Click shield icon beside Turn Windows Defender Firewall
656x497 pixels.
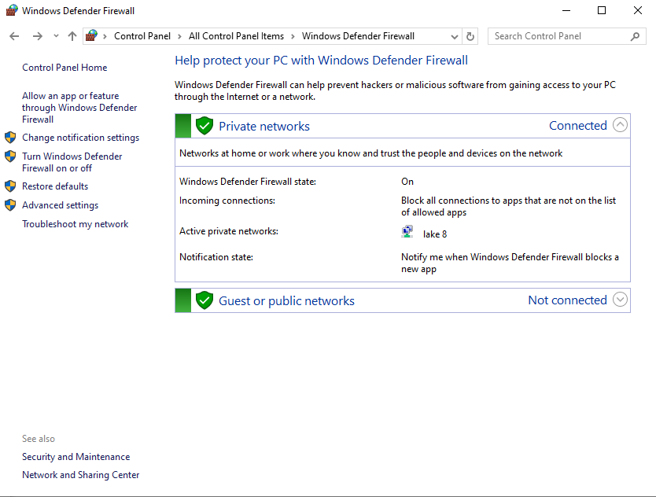coord(10,156)
